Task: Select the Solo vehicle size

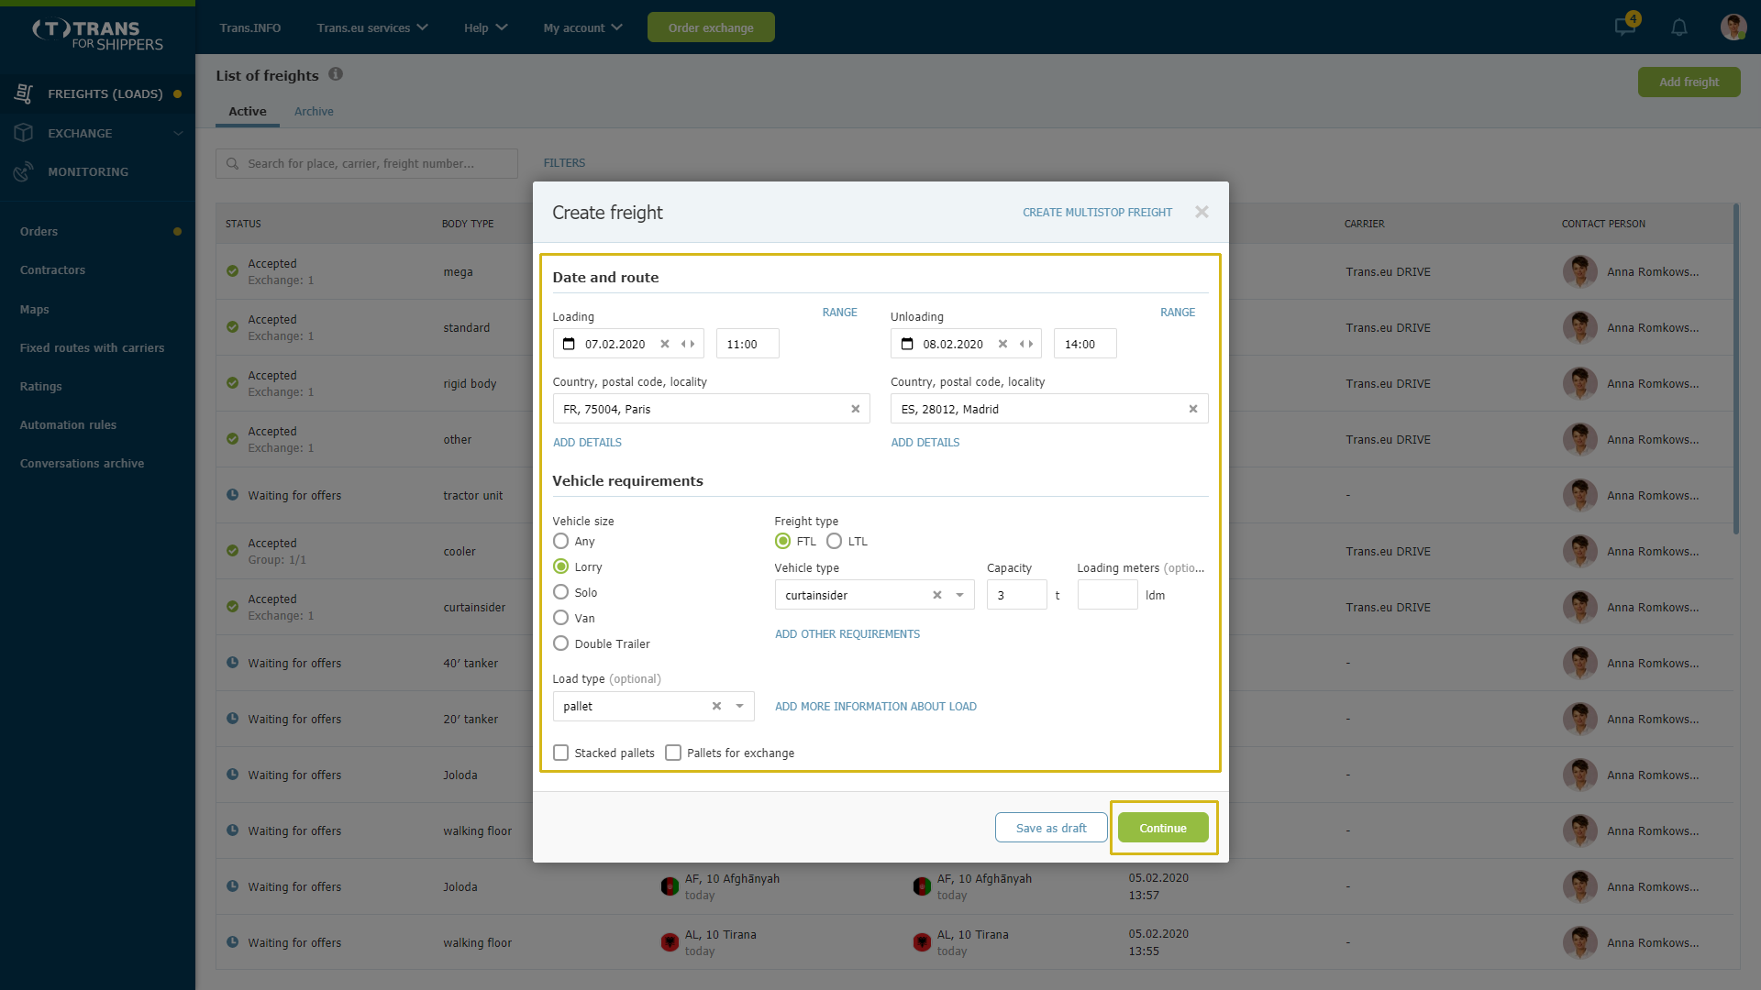Action: pyautogui.click(x=560, y=592)
